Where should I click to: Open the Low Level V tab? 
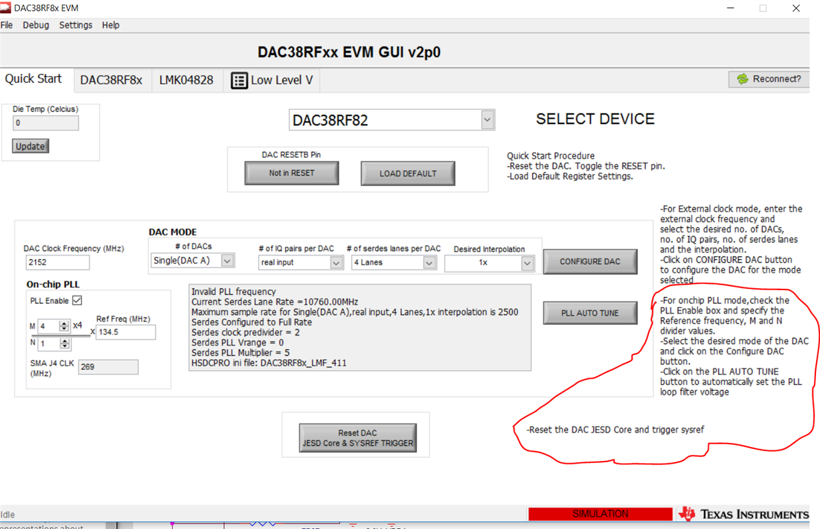pyautogui.click(x=271, y=80)
